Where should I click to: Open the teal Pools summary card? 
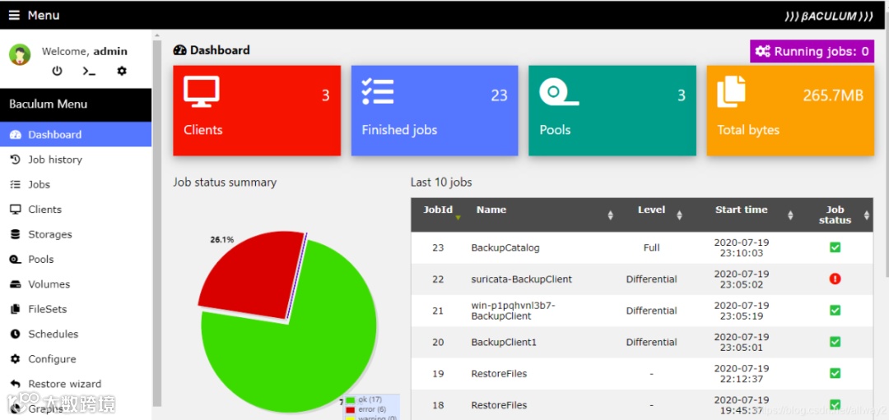[x=612, y=110]
